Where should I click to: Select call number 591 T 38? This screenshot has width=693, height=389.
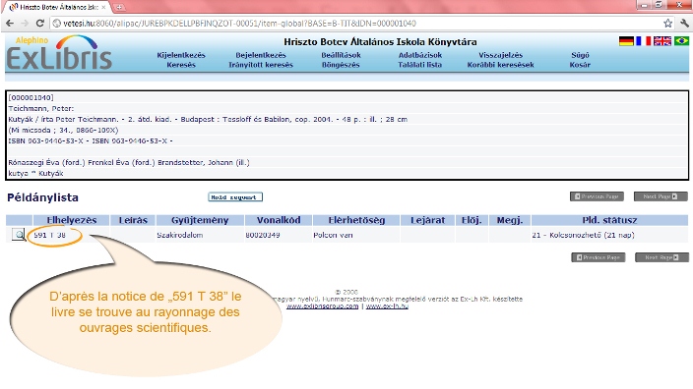tap(49, 235)
